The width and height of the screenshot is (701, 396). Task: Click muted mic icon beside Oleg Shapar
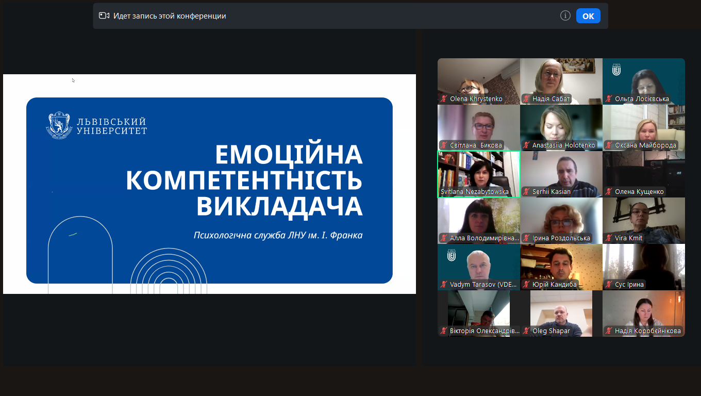click(526, 331)
